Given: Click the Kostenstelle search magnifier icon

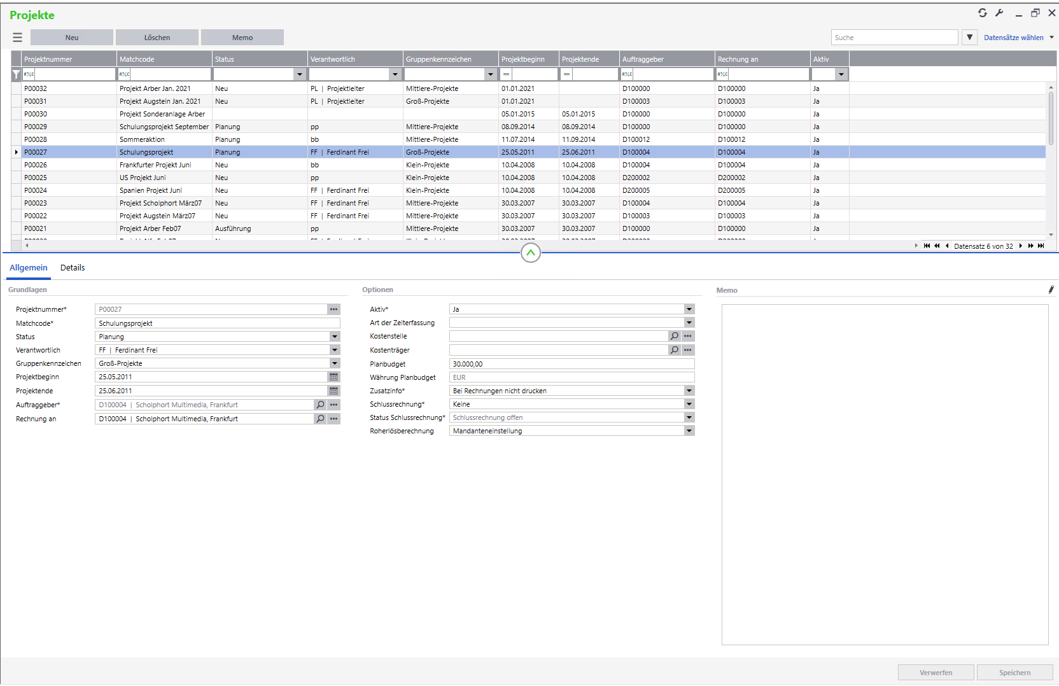Looking at the screenshot, I should pos(675,336).
